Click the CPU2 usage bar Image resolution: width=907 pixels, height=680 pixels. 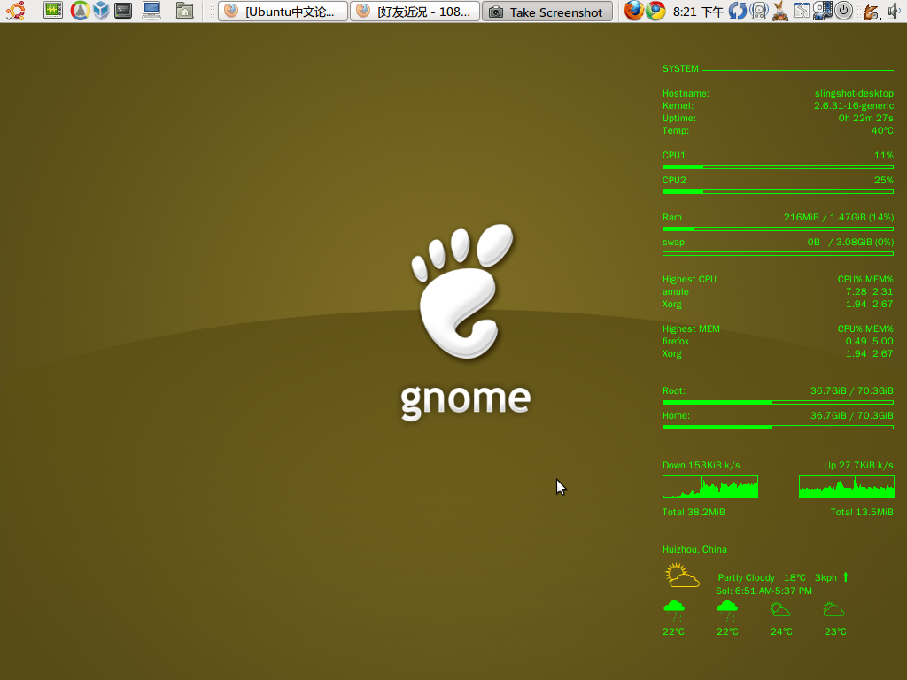(778, 192)
